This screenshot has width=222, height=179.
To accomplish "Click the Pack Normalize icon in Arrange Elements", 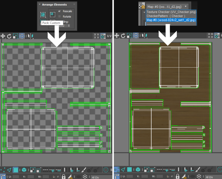I will 52,14.
